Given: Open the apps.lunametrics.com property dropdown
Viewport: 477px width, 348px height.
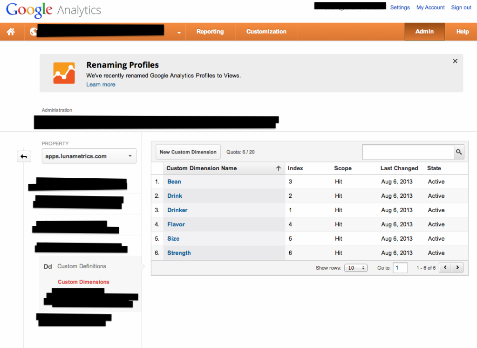Looking at the screenshot, I should [89, 156].
